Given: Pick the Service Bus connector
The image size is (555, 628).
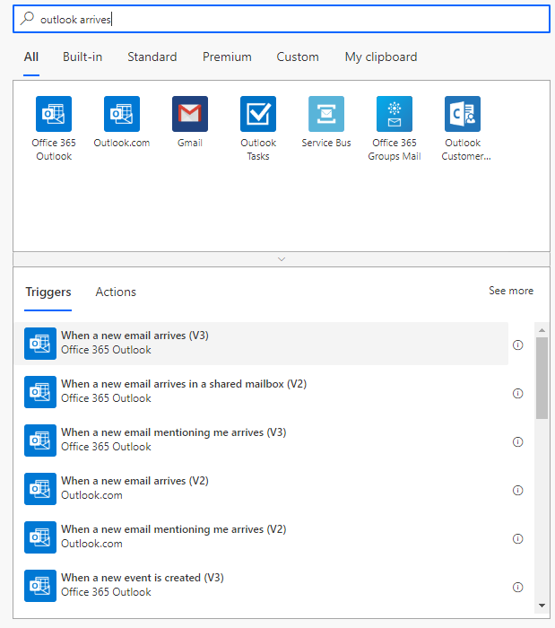Looking at the screenshot, I should (x=326, y=114).
